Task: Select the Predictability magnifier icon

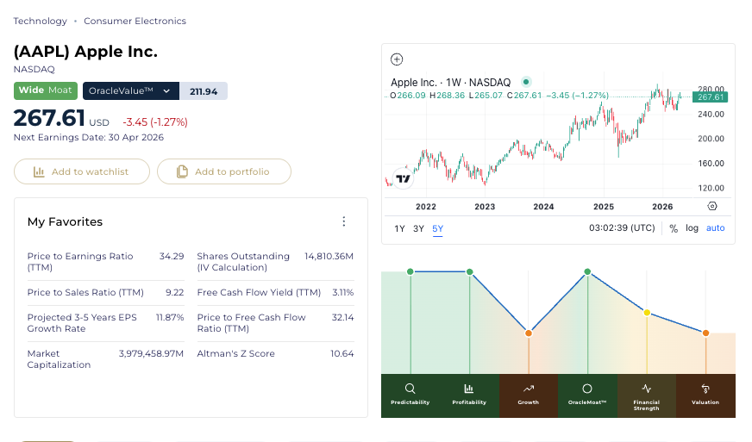Action: pos(410,389)
